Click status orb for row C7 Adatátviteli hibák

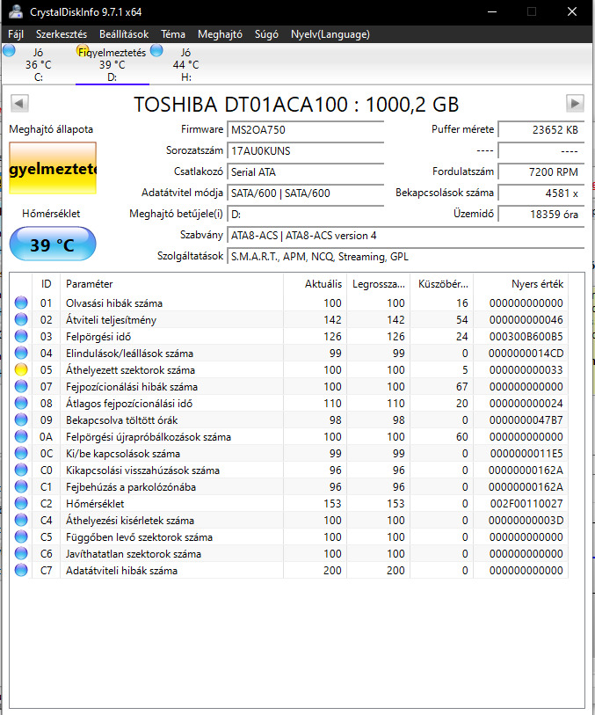[x=21, y=571]
